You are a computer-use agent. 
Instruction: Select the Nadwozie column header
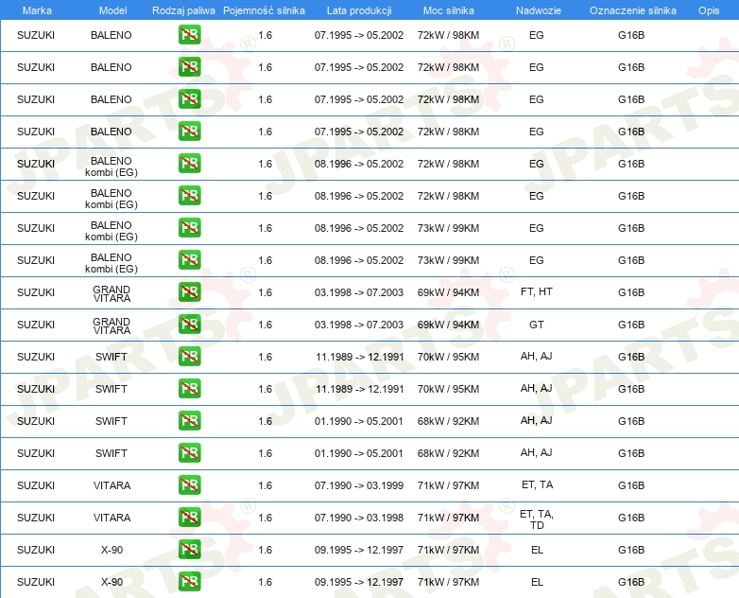pos(539,10)
